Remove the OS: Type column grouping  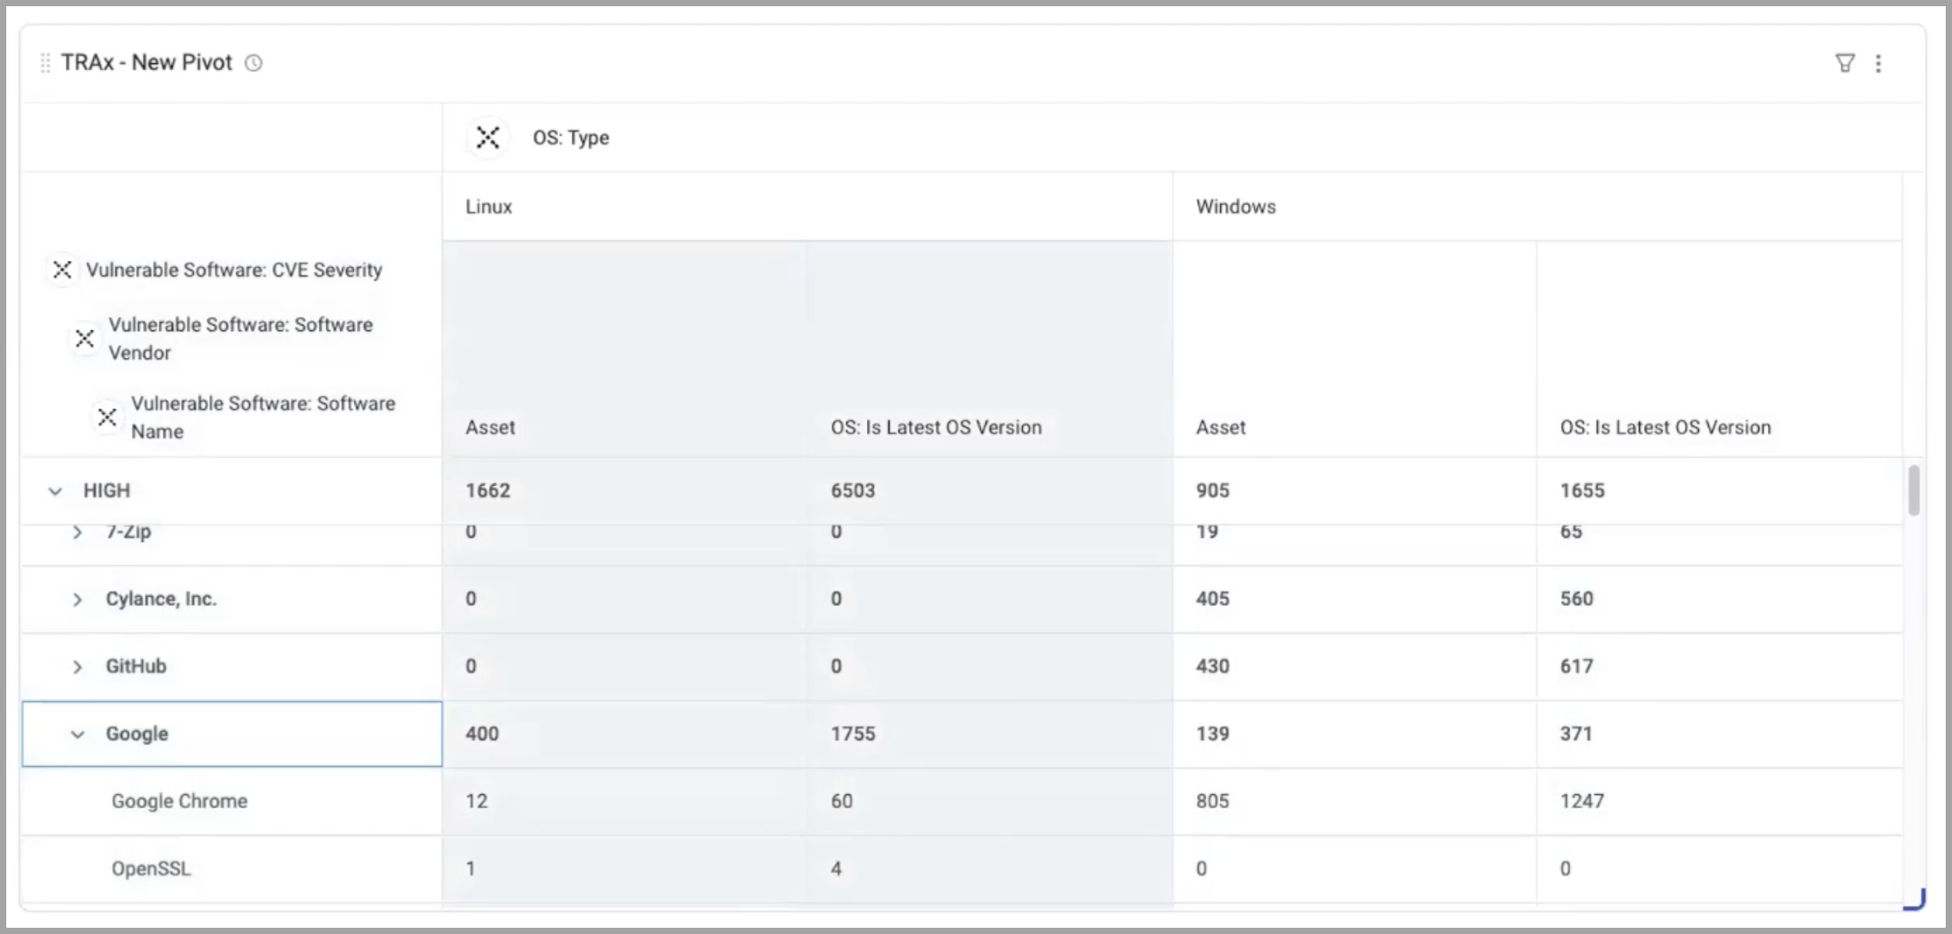point(488,137)
